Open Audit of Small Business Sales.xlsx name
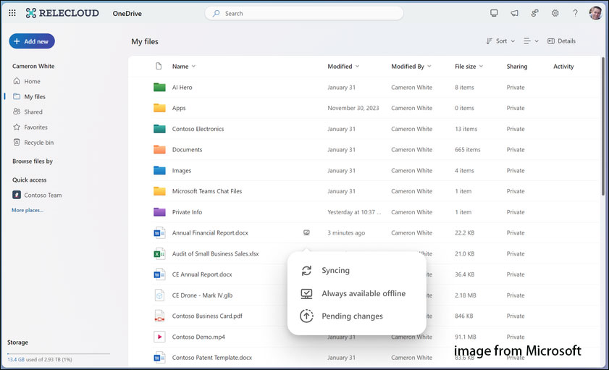Screen dimensions: 609x370 coord(216,254)
